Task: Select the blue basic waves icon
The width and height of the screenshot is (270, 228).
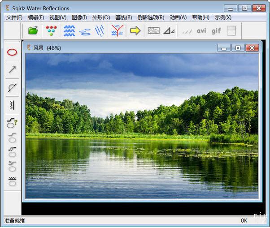Action: tap(69, 30)
